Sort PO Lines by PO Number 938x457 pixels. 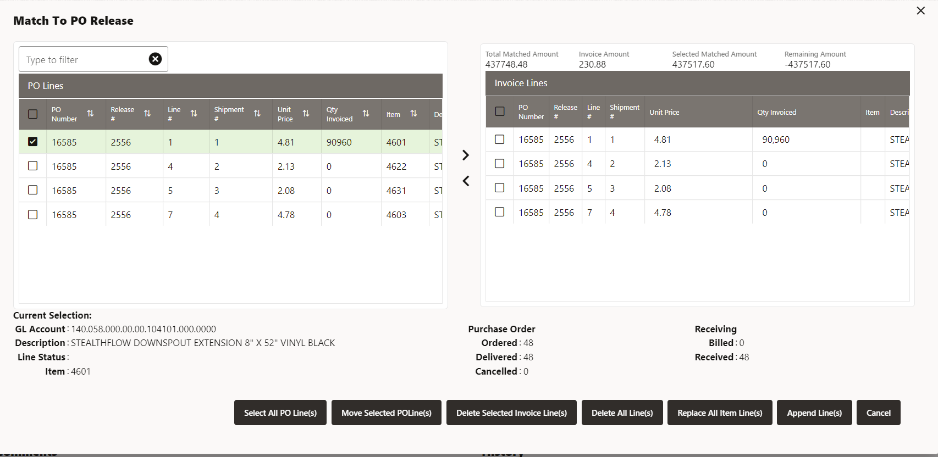(x=90, y=114)
